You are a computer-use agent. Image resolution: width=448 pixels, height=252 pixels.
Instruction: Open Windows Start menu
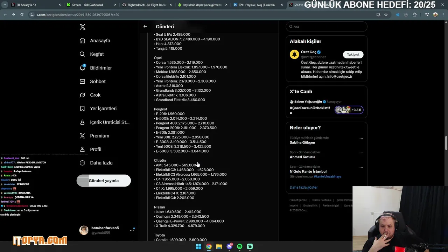[x=198, y=246]
